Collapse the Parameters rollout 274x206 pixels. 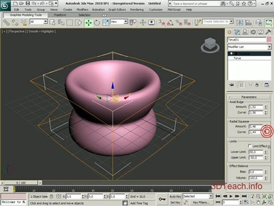249,97
